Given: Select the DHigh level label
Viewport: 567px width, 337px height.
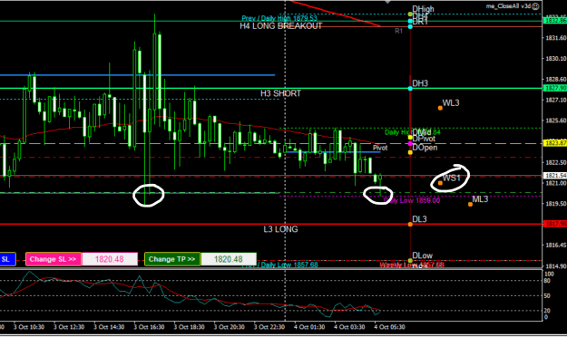Looking at the screenshot, I should click(423, 9).
